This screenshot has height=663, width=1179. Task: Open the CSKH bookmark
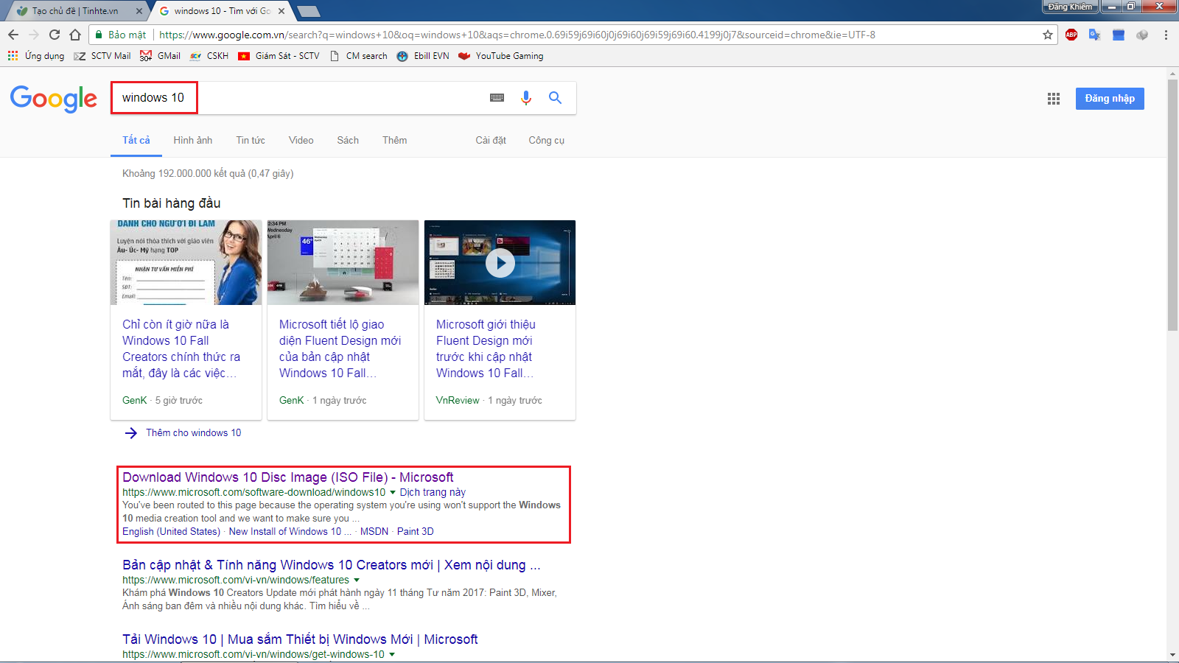(209, 56)
